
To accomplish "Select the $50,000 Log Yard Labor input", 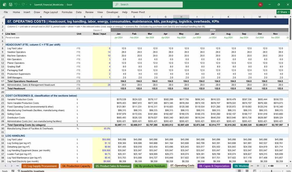I will click(102, 139).
